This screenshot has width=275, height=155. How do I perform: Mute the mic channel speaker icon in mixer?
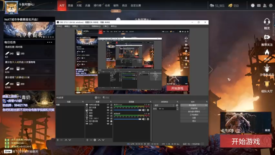(144, 110)
